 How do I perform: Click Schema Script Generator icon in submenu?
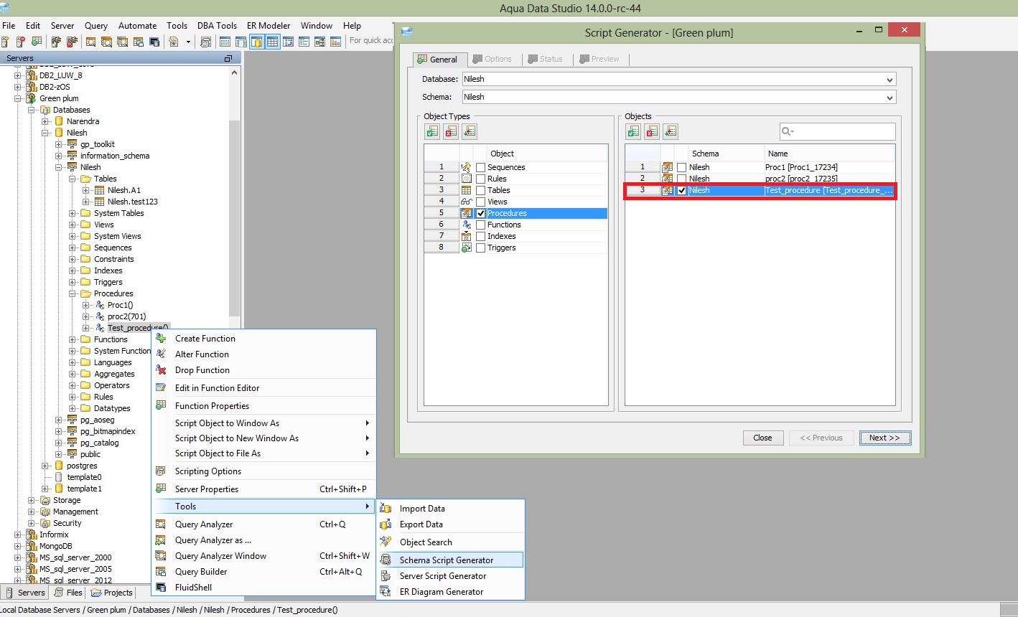click(x=386, y=560)
